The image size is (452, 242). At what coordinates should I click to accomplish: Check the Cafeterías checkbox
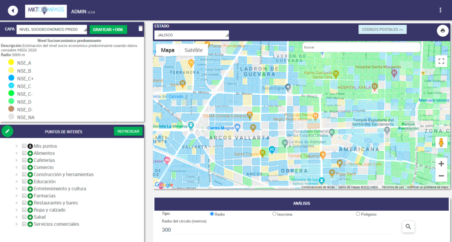(24, 160)
